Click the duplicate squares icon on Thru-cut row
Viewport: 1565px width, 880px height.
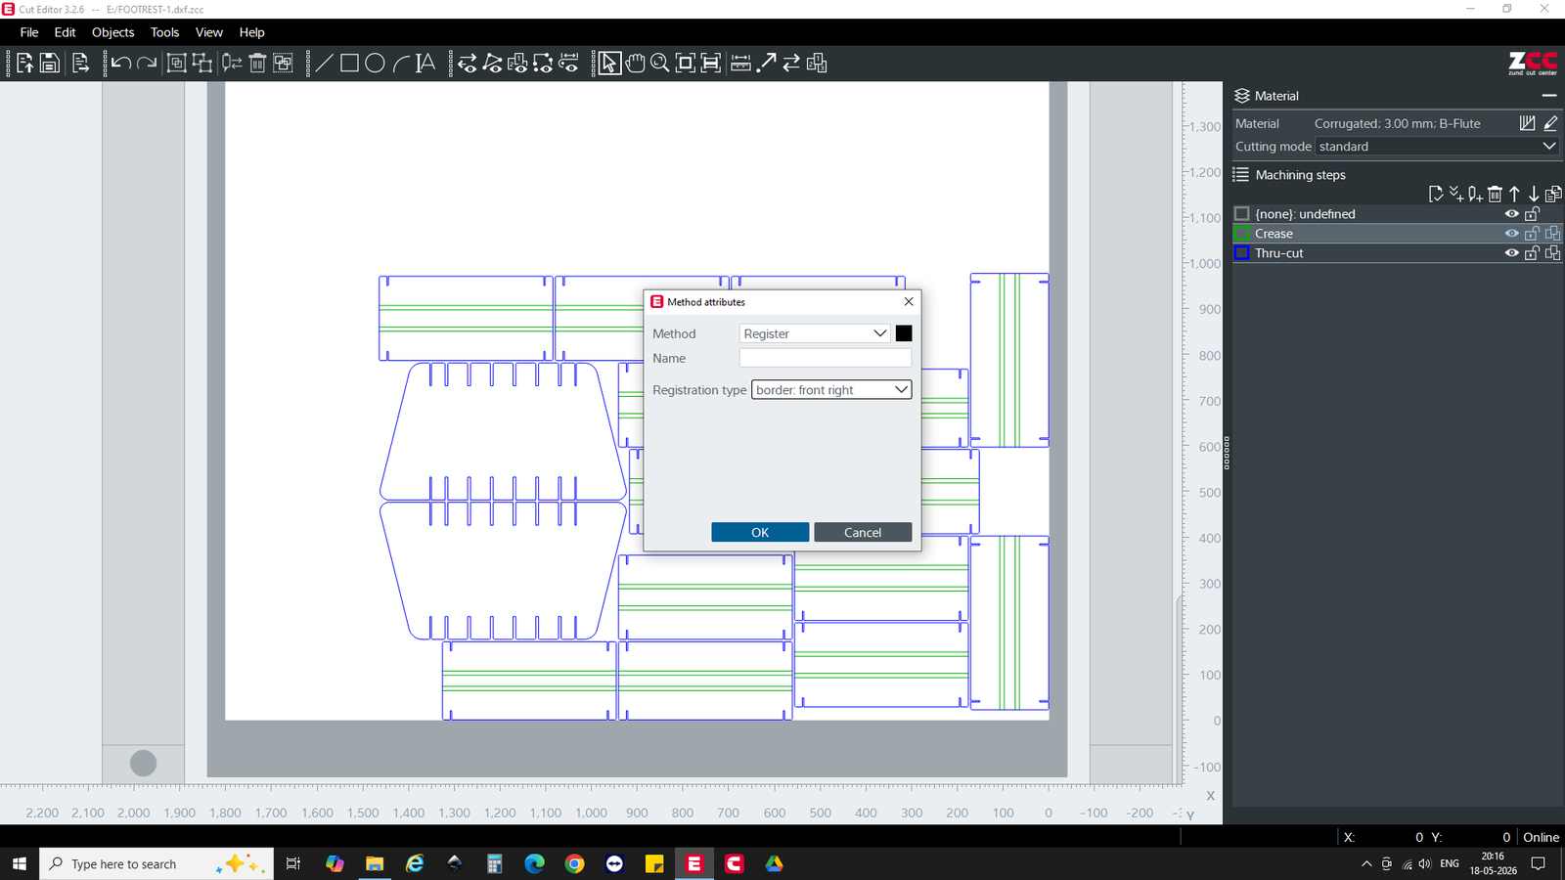[1552, 253]
